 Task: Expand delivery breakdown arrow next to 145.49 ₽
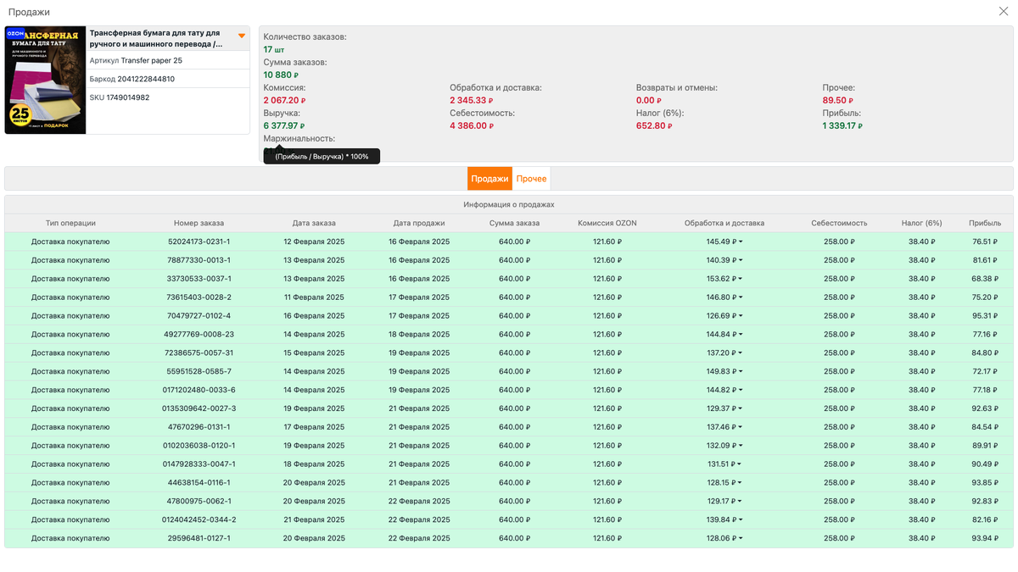click(x=741, y=242)
